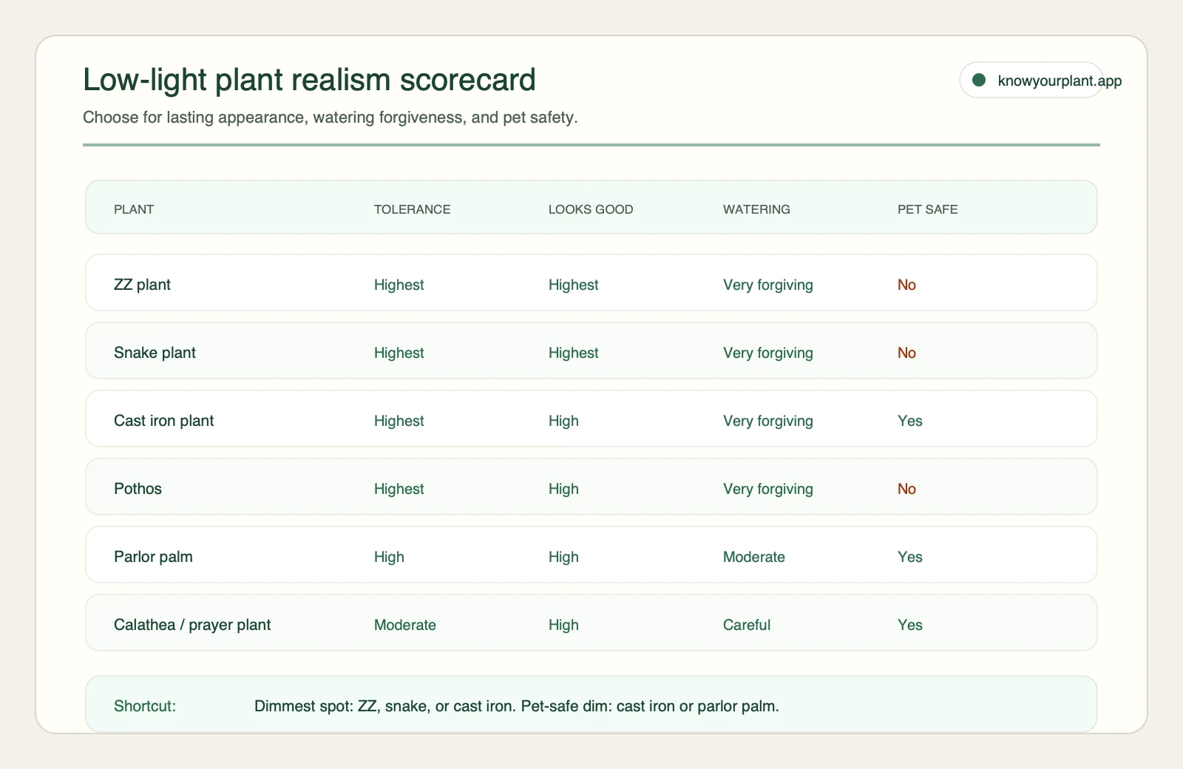Click the Dimmest spot shortcut tip text
The width and height of the screenshot is (1183, 769).
(x=516, y=706)
